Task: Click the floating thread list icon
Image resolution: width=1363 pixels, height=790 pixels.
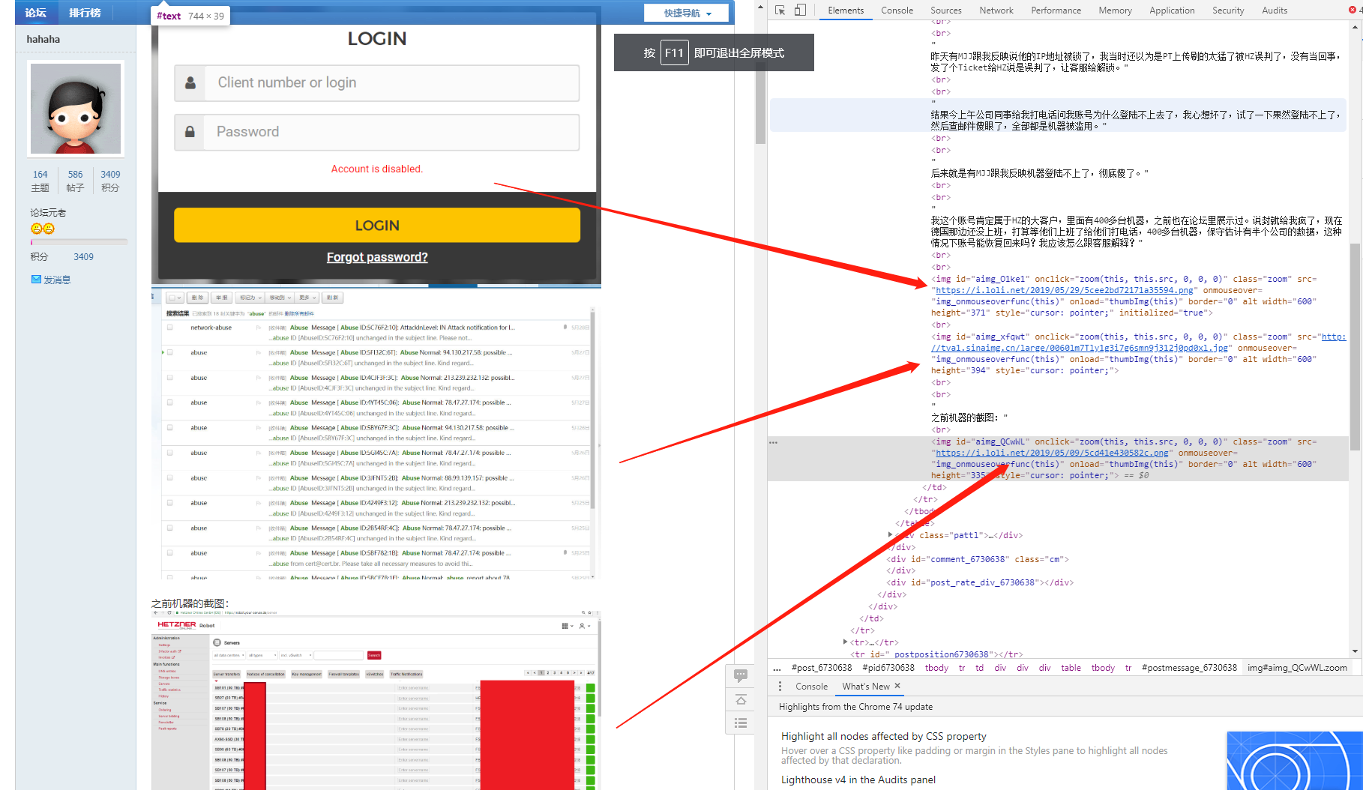Action: coord(741,723)
